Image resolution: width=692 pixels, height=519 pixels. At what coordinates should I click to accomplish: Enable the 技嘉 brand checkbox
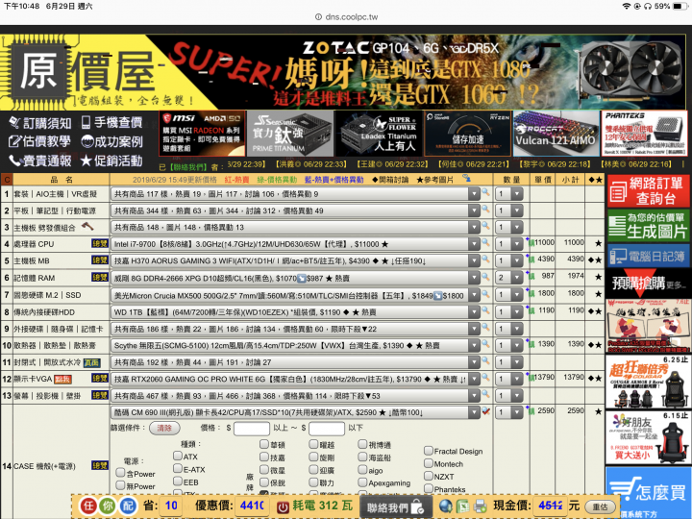click(264, 457)
